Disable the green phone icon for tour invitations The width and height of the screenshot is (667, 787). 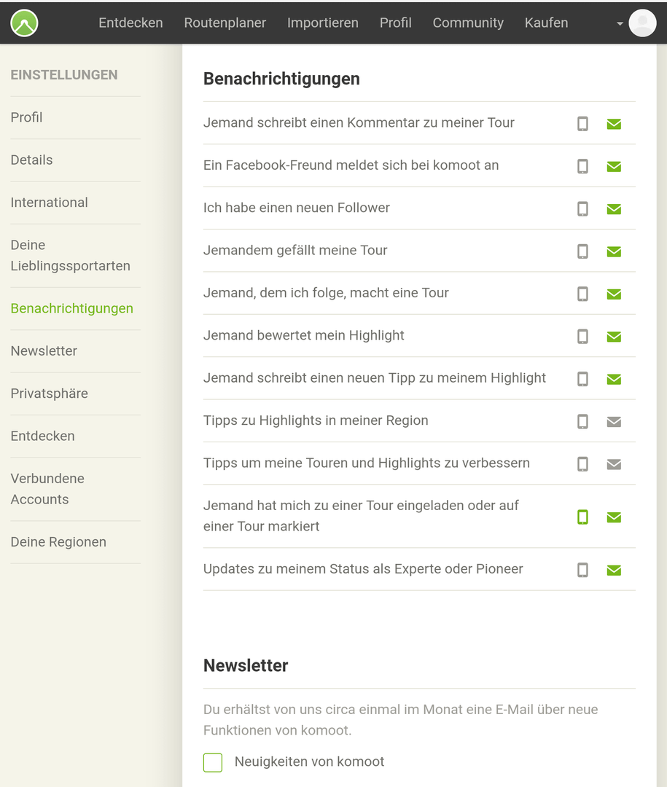click(x=582, y=517)
